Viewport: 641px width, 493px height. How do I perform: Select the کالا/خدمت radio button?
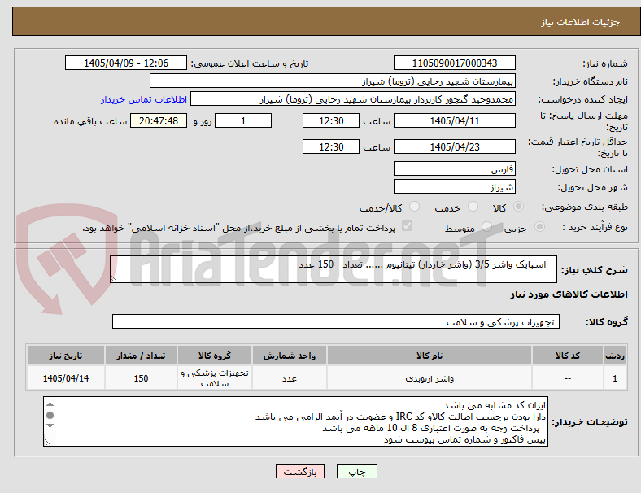point(415,207)
